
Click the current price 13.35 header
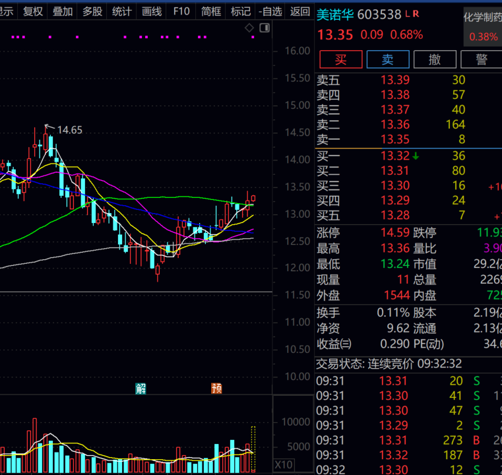click(x=335, y=35)
